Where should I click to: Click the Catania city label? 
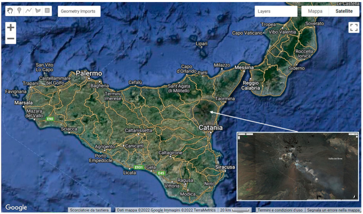click(x=210, y=128)
